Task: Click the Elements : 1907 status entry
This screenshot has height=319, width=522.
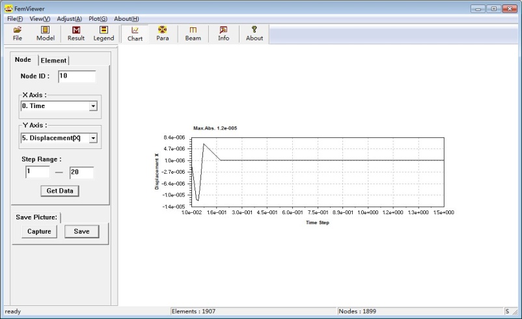Action: point(193,311)
